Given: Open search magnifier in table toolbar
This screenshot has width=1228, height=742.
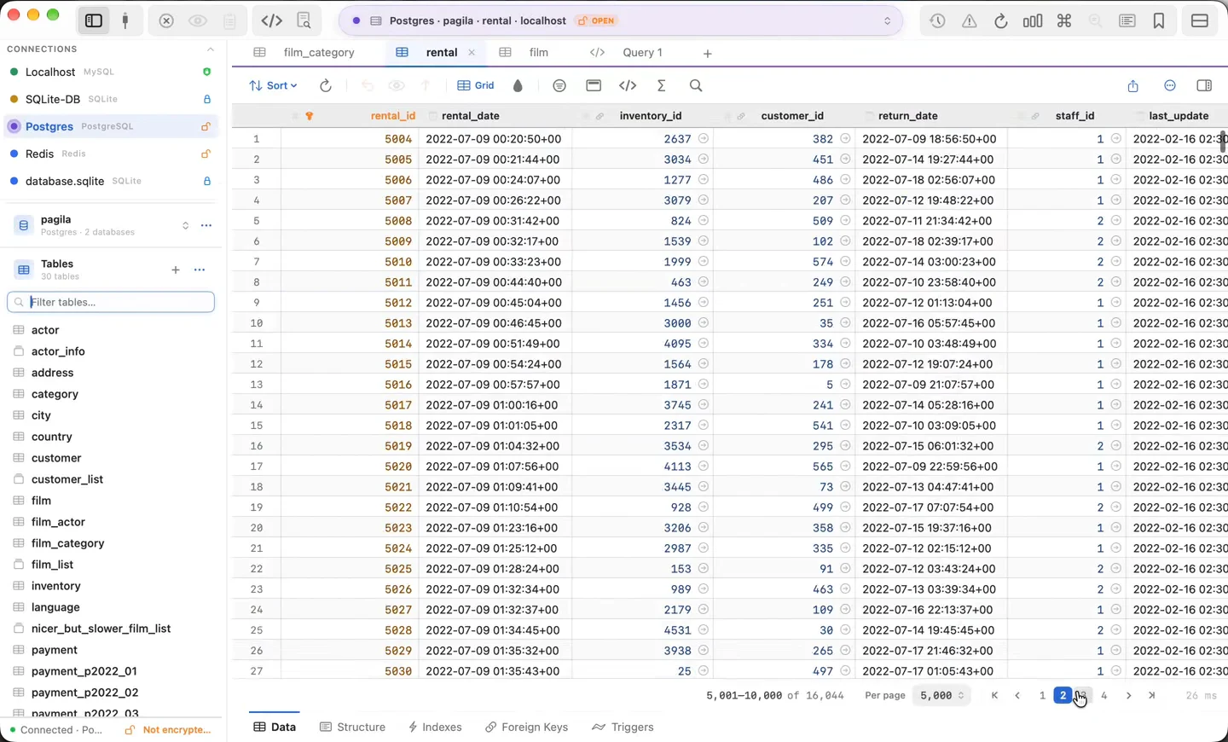Looking at the screenshot, I should (x=696, y=85).
